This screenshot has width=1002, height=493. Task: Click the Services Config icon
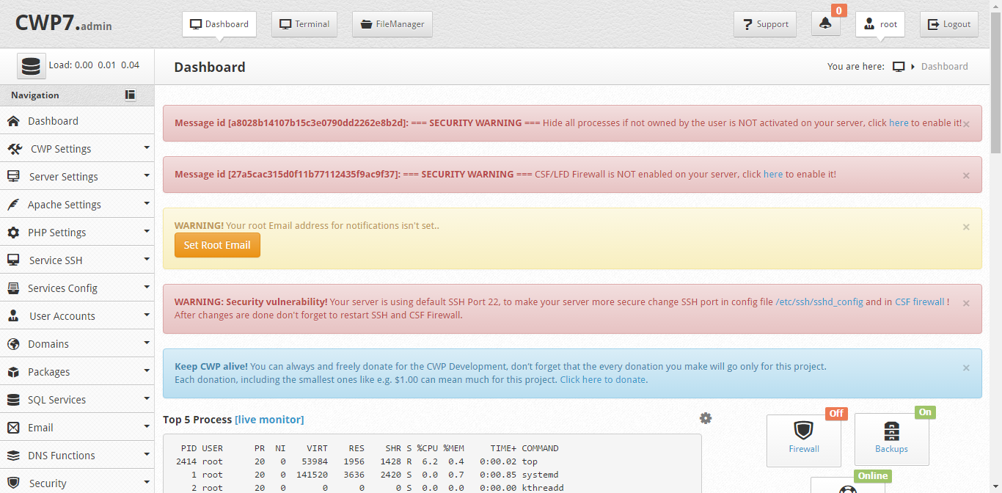(13, 288)
